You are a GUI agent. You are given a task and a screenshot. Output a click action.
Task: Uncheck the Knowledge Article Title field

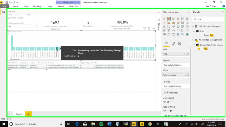point(199,49)
